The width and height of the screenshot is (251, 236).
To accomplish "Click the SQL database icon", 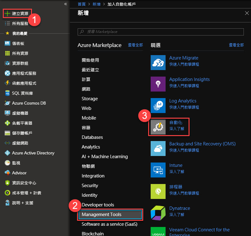I will pyautogui.click(x=7, y=93).
